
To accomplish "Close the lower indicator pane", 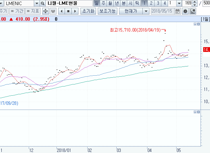I will [198, 112].
